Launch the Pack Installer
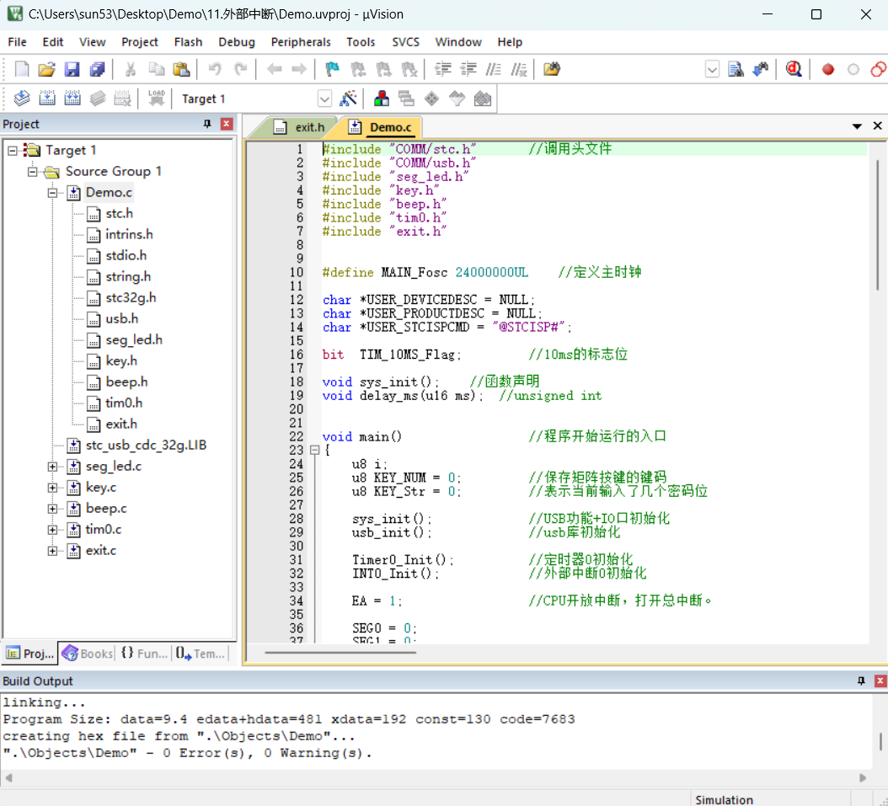888x806 pixels. click(483, 99)
